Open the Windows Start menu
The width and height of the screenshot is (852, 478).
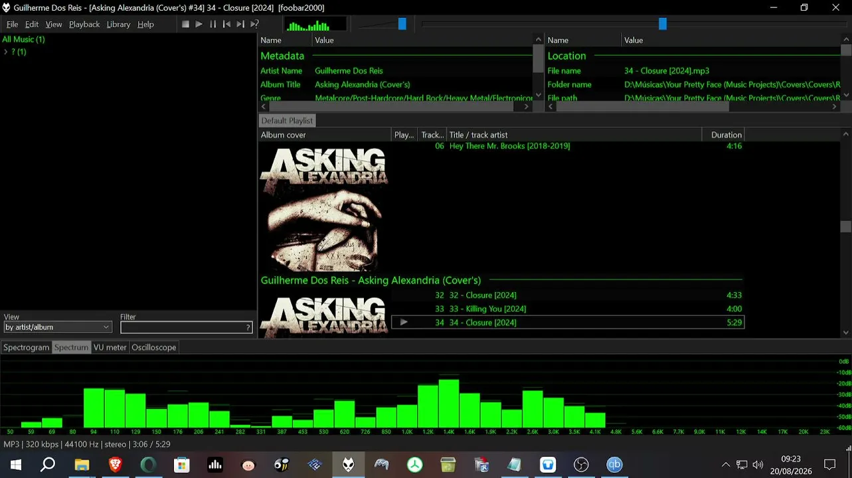[15, 465]
